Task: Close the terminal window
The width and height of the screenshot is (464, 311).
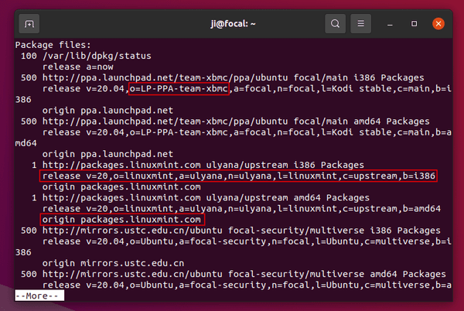Action: tap(438, 24)
